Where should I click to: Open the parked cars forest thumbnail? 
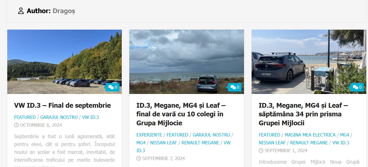click(x=65, y=62)
